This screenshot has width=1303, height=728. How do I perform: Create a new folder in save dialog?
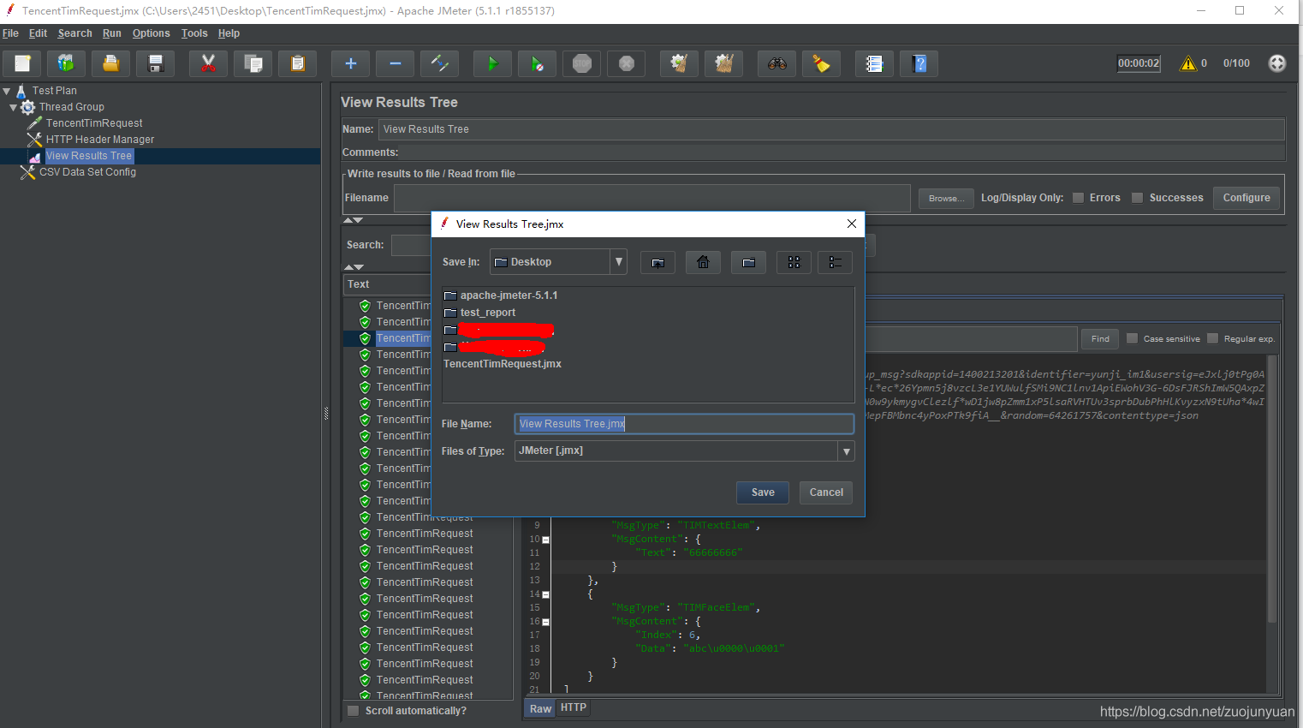(748, 262)
